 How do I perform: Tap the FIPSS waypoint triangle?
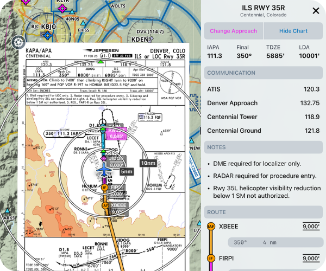(83, 23)
